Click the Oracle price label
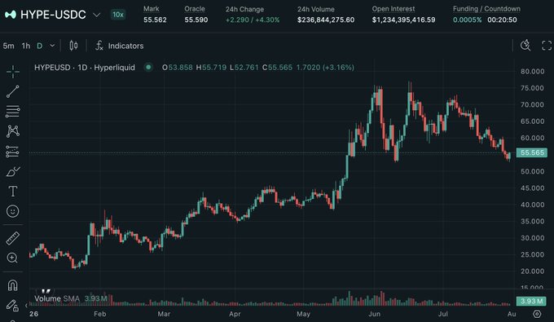This screenshot has height=322, width=554. point(195,9)
